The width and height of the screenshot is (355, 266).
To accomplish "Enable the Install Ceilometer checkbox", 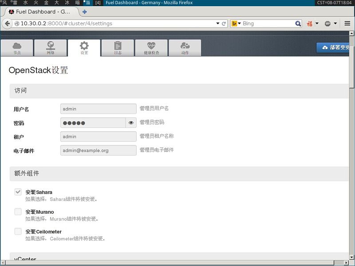I will click(x=18, y=231).
